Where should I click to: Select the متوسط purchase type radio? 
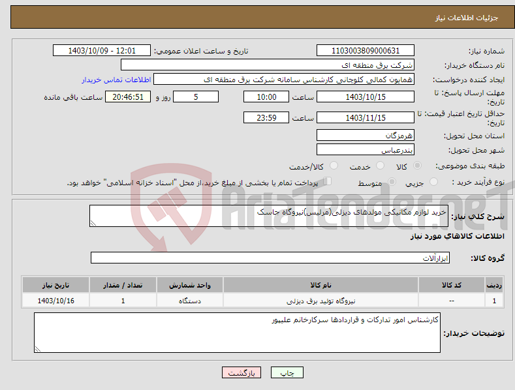tap(392, 182)
